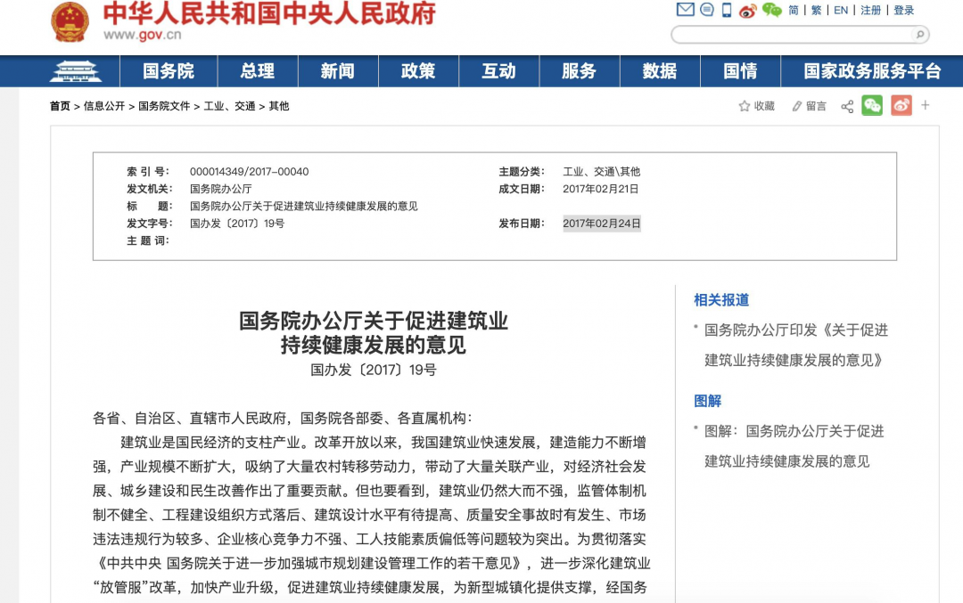Share via green WeChat button
This screenshot has width=963, height=603.
click(x=872, y=105)
